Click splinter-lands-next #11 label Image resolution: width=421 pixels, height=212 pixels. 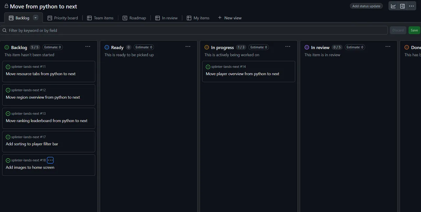pos(29,67)
